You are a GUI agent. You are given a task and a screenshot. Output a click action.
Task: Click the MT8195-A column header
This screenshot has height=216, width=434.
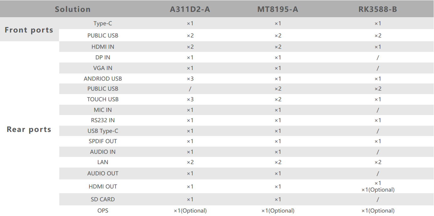(x=278, y=9)
